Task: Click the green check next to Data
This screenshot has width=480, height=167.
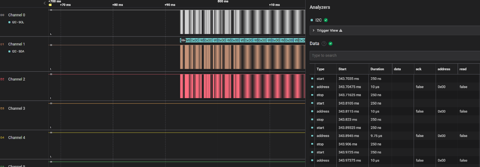Action: [x=330, y=44]
